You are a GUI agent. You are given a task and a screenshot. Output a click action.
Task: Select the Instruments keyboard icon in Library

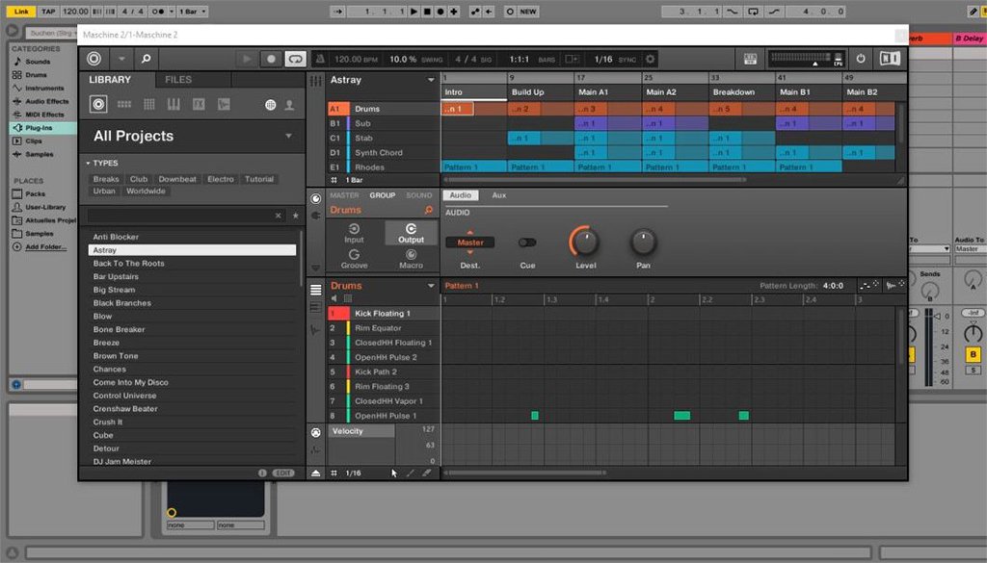(x=173, y=104)
